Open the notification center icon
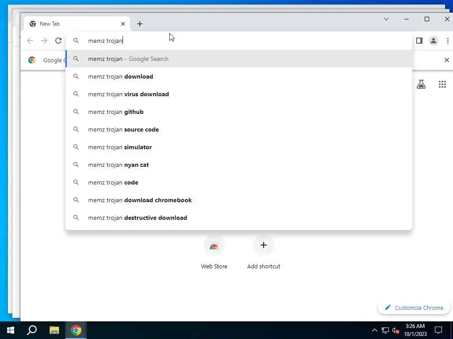 click(x=438, y=330)
